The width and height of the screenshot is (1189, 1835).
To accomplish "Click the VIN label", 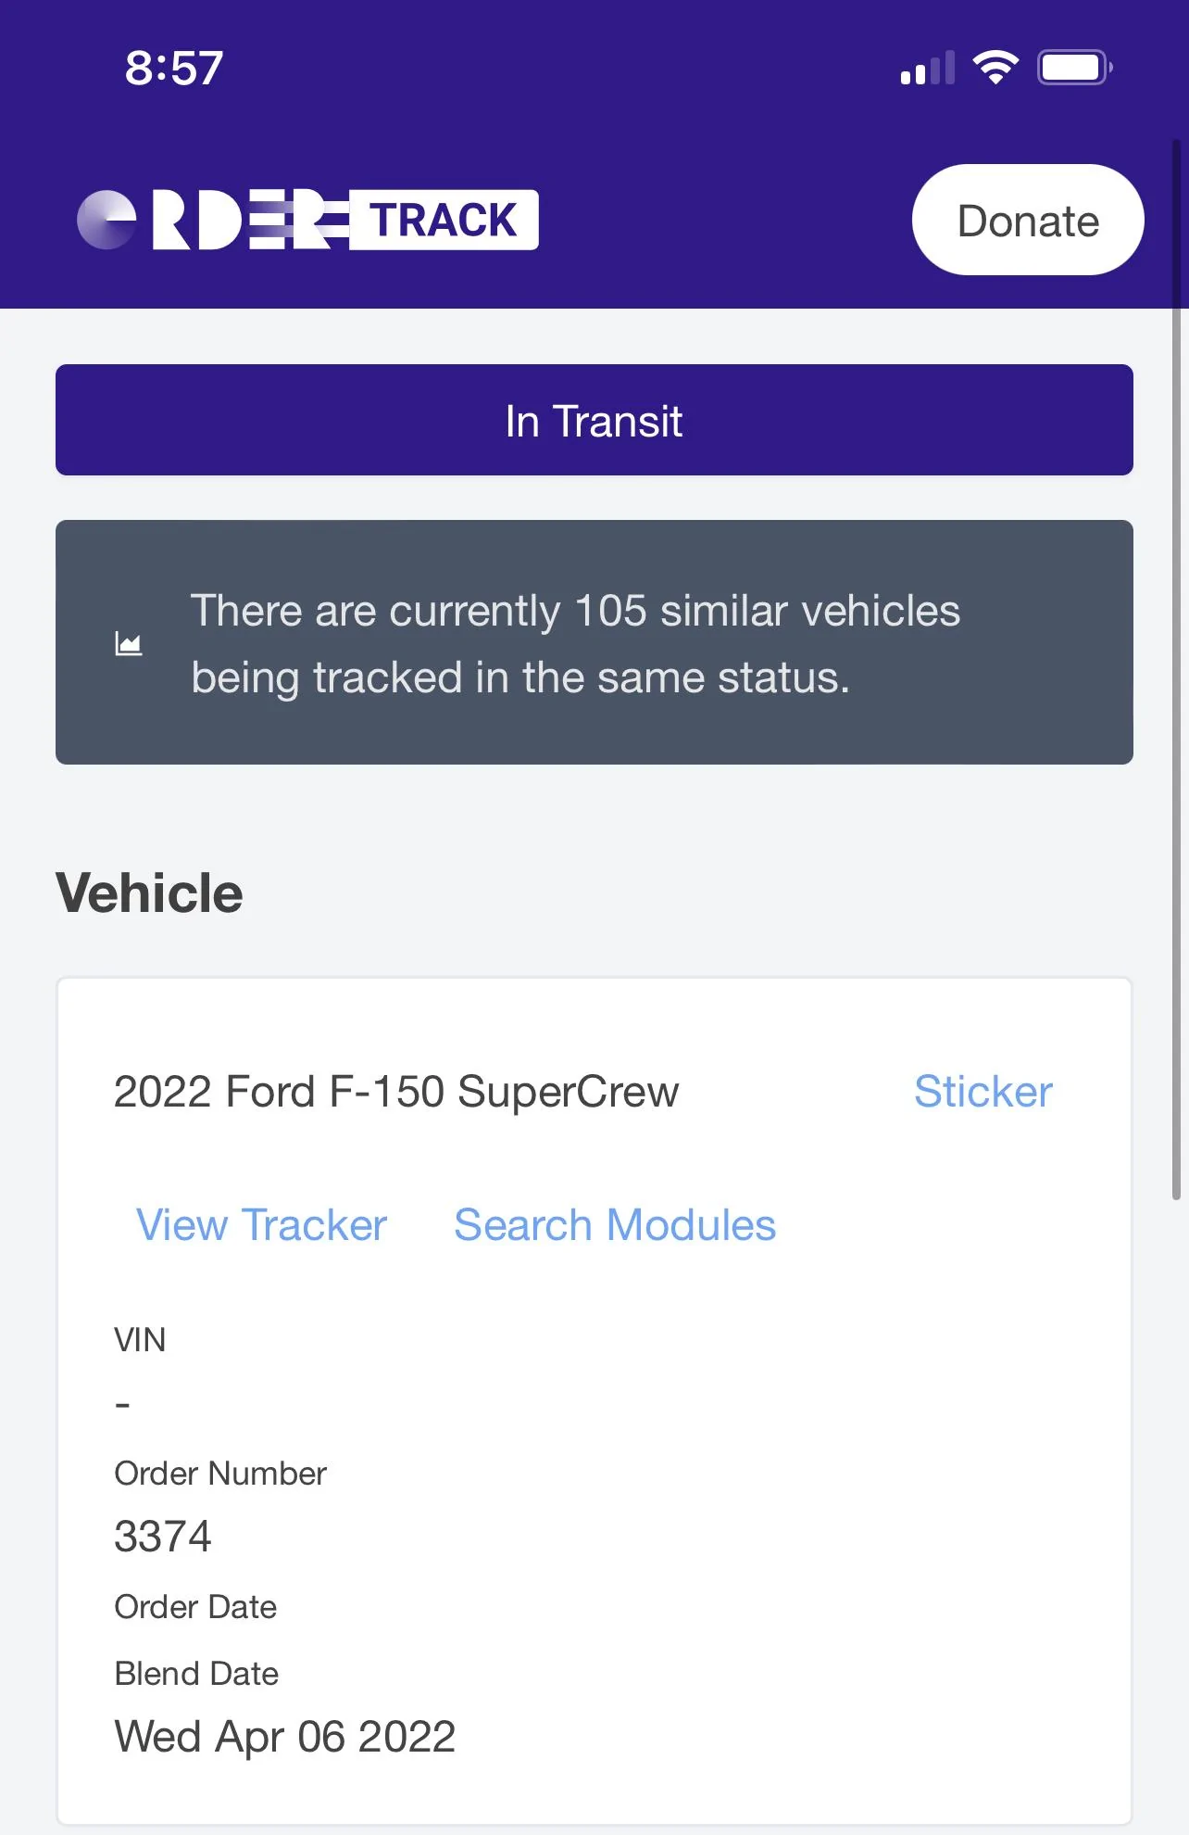I will coord(140,1340).
